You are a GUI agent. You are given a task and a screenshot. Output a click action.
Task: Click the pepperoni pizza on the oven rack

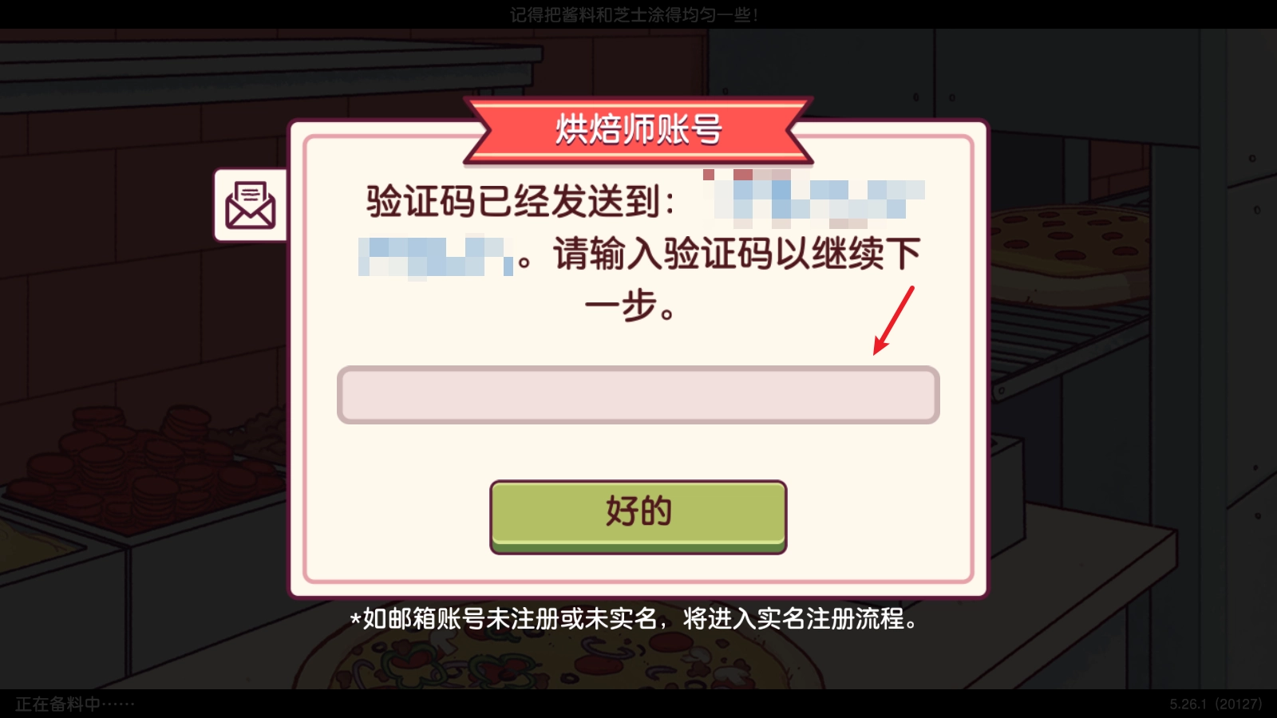pyautogui.click(x=1069, y=247)
